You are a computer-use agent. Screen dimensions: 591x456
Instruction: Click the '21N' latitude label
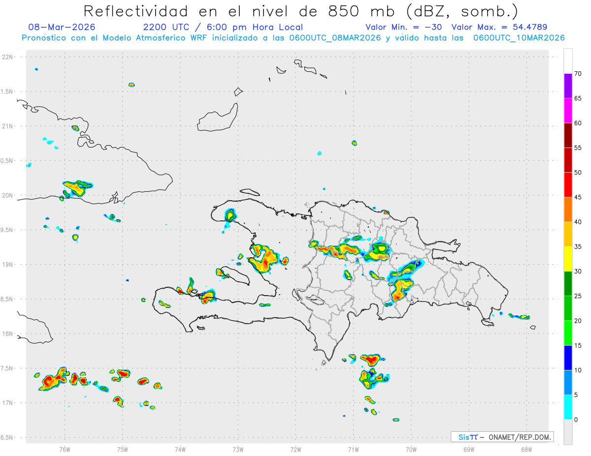pos(8,126)
